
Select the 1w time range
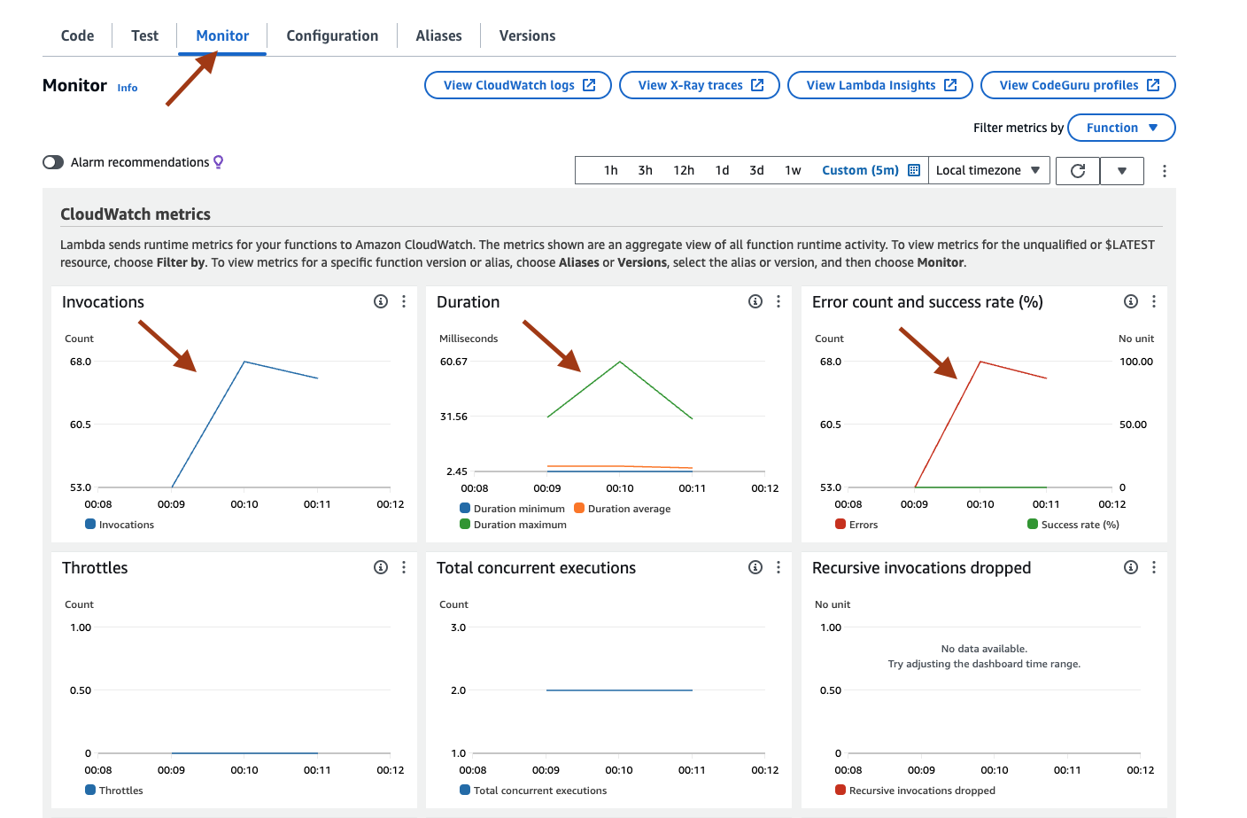pos(793,170)
